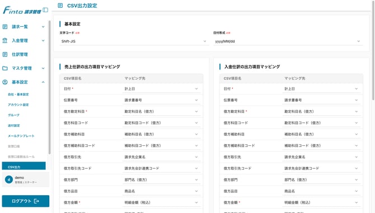Click the 売上仕訳 借方取引先コード row label
Image resolution: width=375 pixels, height=213 pixels.
tap(77, 169)
